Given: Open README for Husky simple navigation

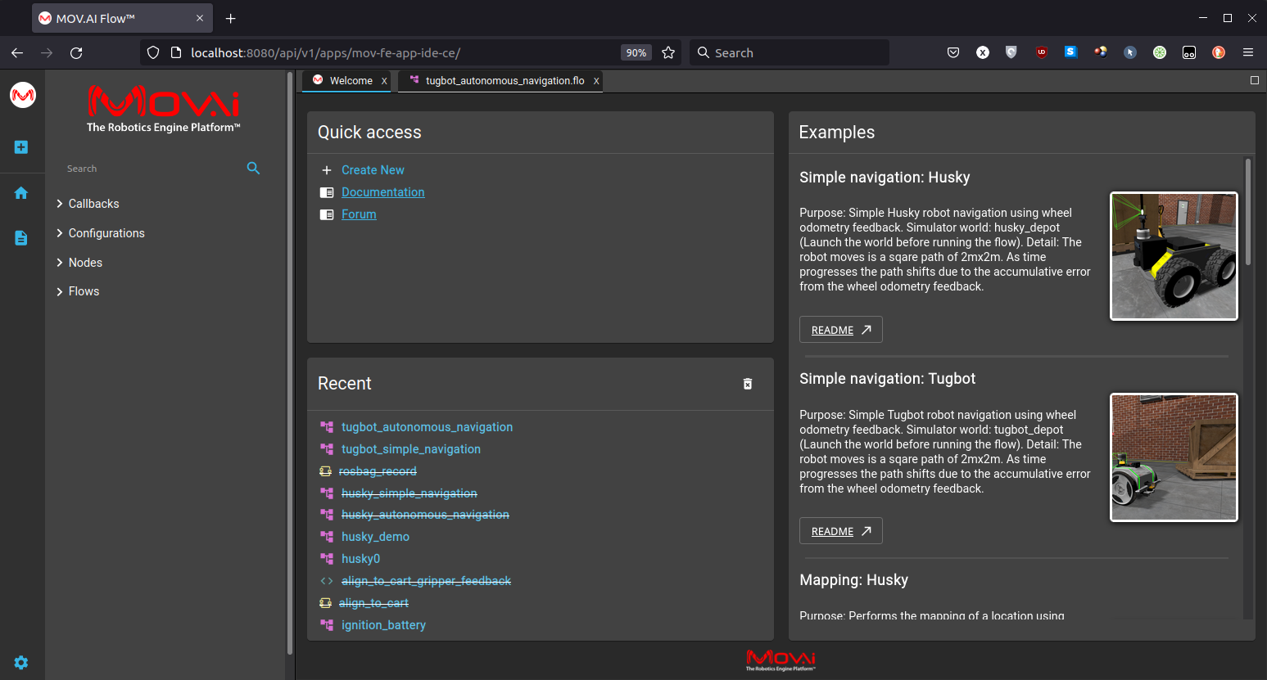Looking at the screenshot, I should point(840,330).
